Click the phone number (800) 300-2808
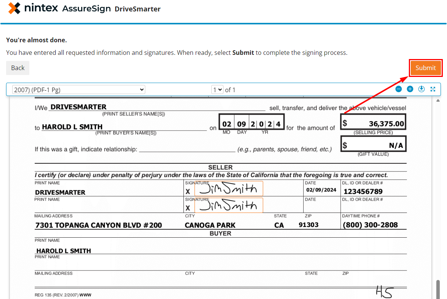Viewport: 447px width, 299px height. (370, 225)
